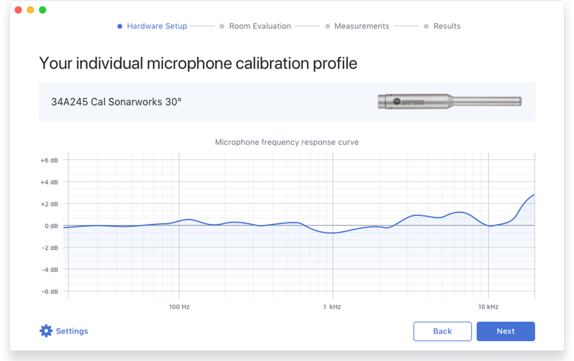Click the Sonarworks microphone image
Viewport: 574px width, 361px height.
(x=450, y=101)
